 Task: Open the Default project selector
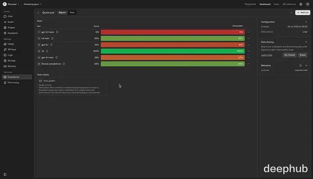pyautogui.click(x=33, y=4)
